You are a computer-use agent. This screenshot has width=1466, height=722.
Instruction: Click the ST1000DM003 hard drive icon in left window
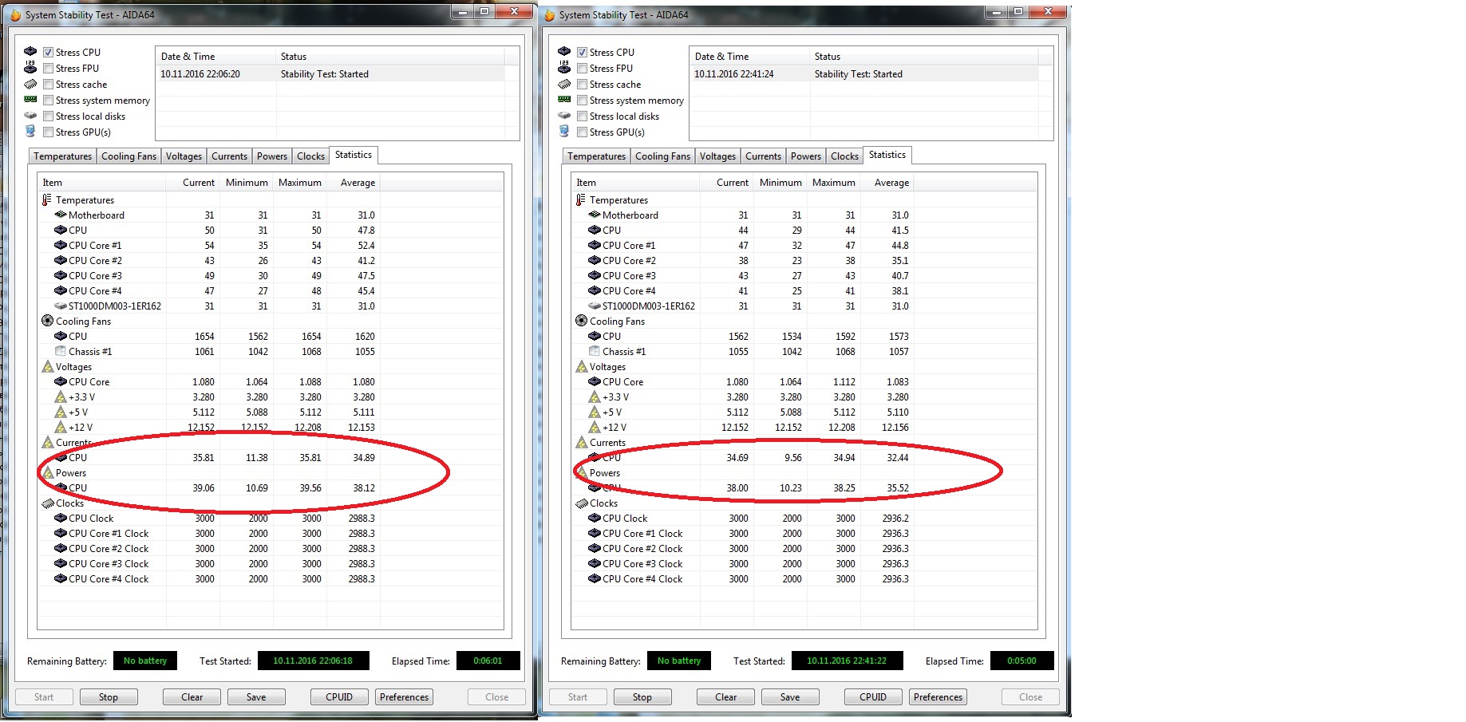(x=61, y=306)
